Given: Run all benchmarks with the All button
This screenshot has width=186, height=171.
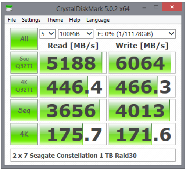Looking at the screenshot, I should (x=24, y=39).
